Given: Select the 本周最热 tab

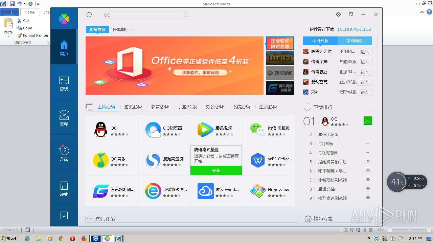Looking at the screenshot, I should click(x=355, y=41).
